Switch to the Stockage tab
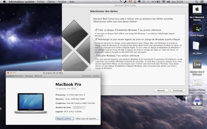Screen dimensions: 207x129 [29, 76]
